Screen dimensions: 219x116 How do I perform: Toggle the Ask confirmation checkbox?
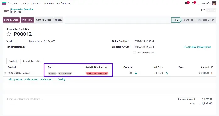pos(134,53)
